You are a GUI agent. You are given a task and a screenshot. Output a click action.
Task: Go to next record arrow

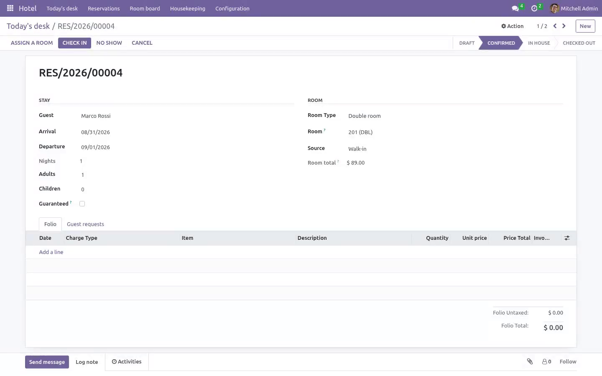tap(564, 26)
